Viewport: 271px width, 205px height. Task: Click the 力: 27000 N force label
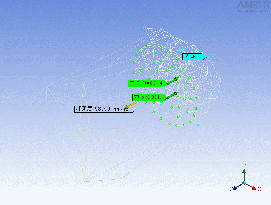click(150, 98)
